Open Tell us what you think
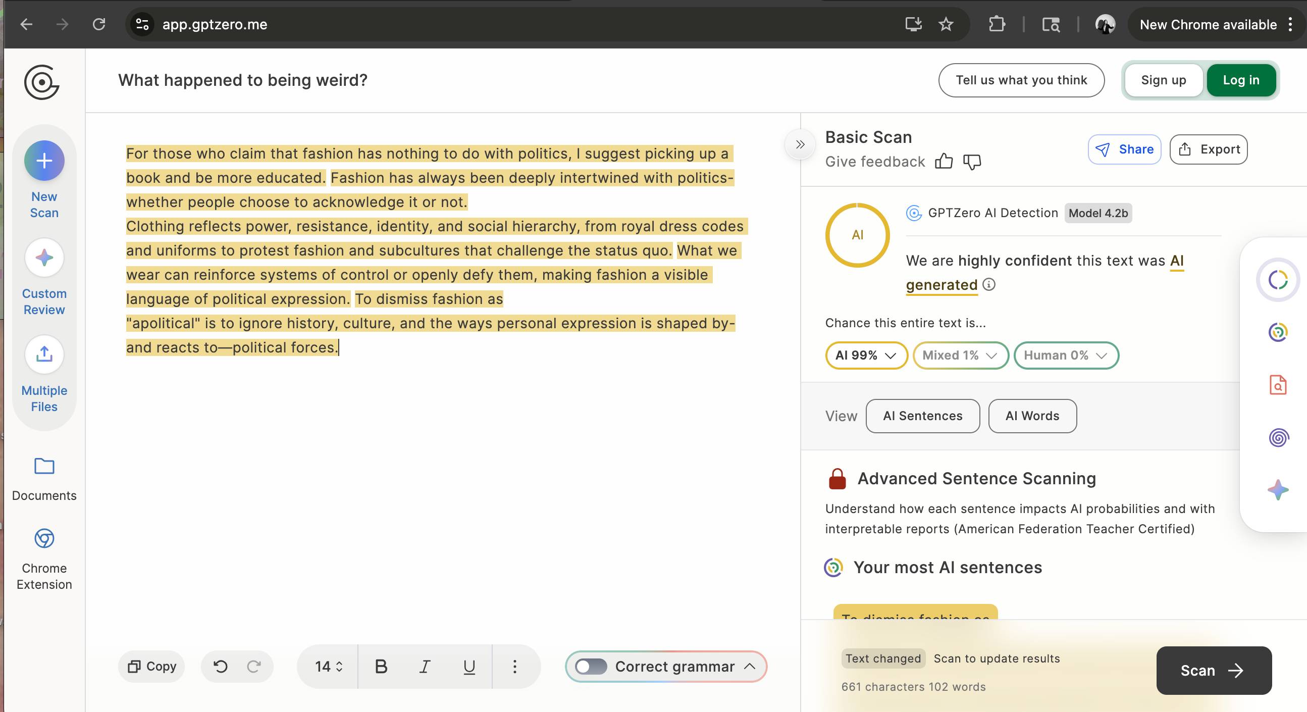 point(1021,80)
